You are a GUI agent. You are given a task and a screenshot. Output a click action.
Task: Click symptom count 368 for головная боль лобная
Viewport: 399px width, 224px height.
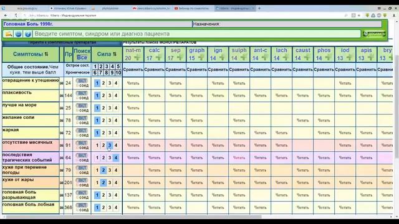[x=68, y=208]
